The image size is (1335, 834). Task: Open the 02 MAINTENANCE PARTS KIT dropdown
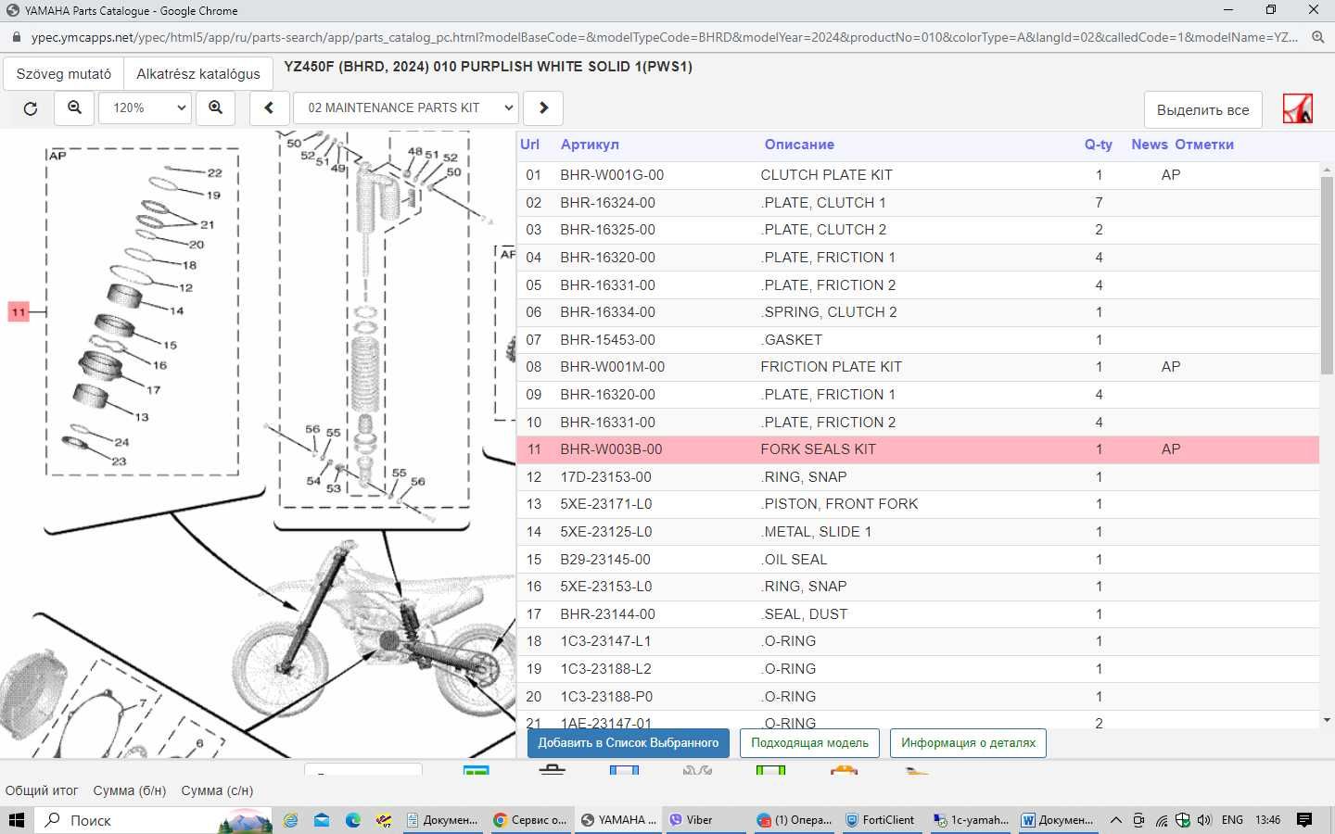click(x=405, y=108)
